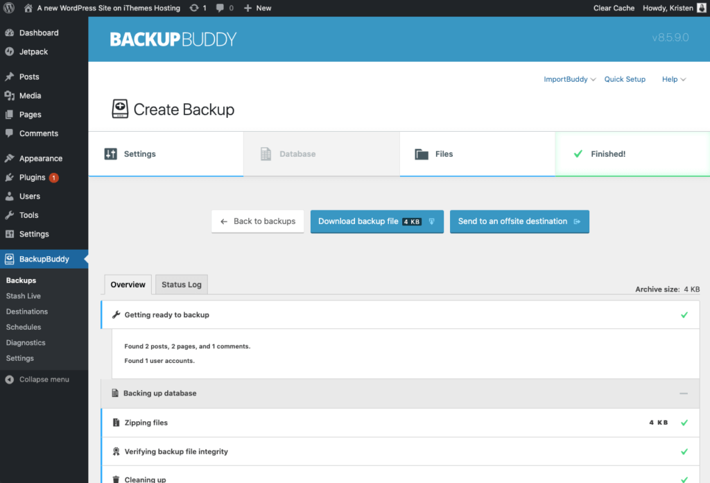Open BackupBuddy Settings submenu item
The height and width of the screenshot is (483, 710).
pyautogui.click(x=19, y=358)
